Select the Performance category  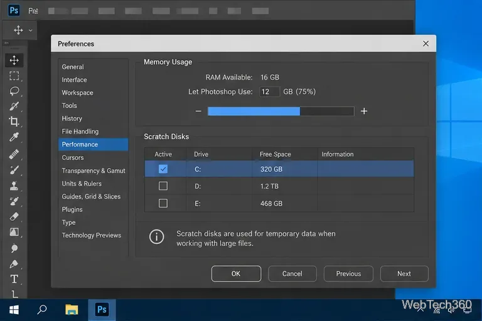click(93, 144)
